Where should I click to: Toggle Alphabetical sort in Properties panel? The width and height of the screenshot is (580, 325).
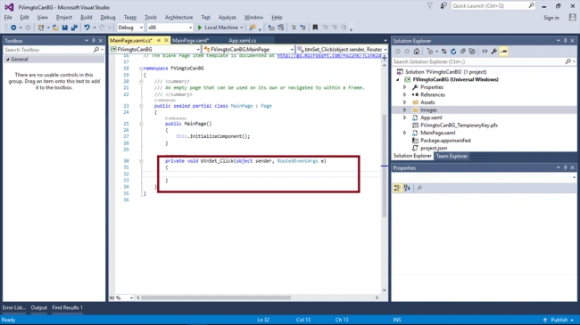tap(407, 188)
